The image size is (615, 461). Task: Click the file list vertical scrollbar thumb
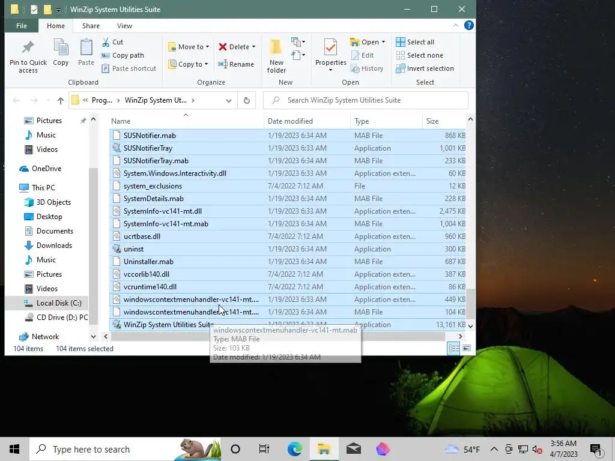pyautogui.click(x=470, y=304)
